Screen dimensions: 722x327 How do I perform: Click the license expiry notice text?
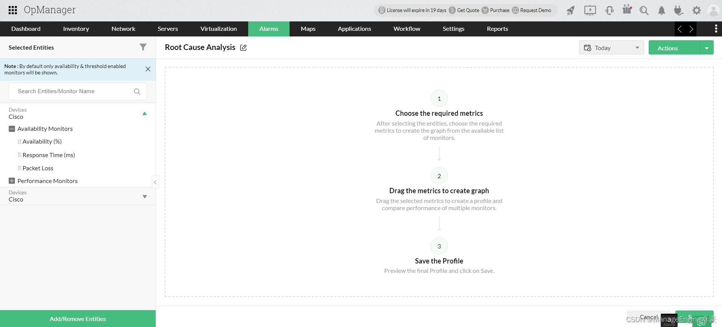[x=416, y=10]
